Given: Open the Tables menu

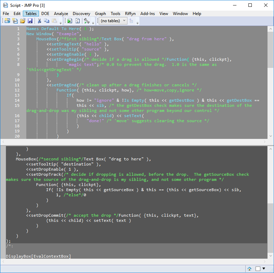Looking at the screenshot, I should point(31,14).
